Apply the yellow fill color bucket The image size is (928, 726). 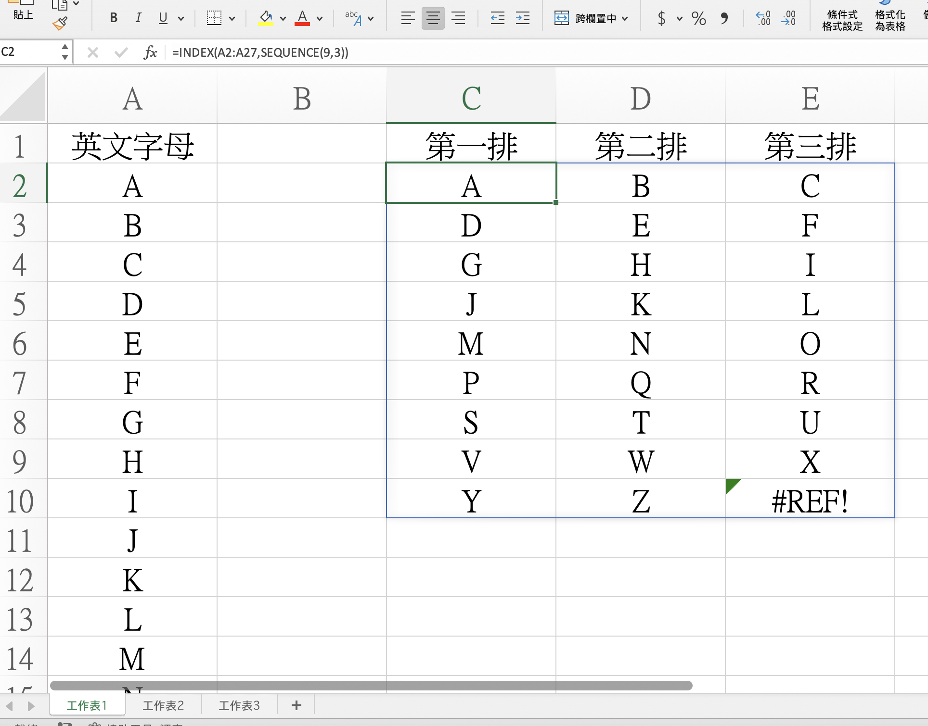(265, 18)
